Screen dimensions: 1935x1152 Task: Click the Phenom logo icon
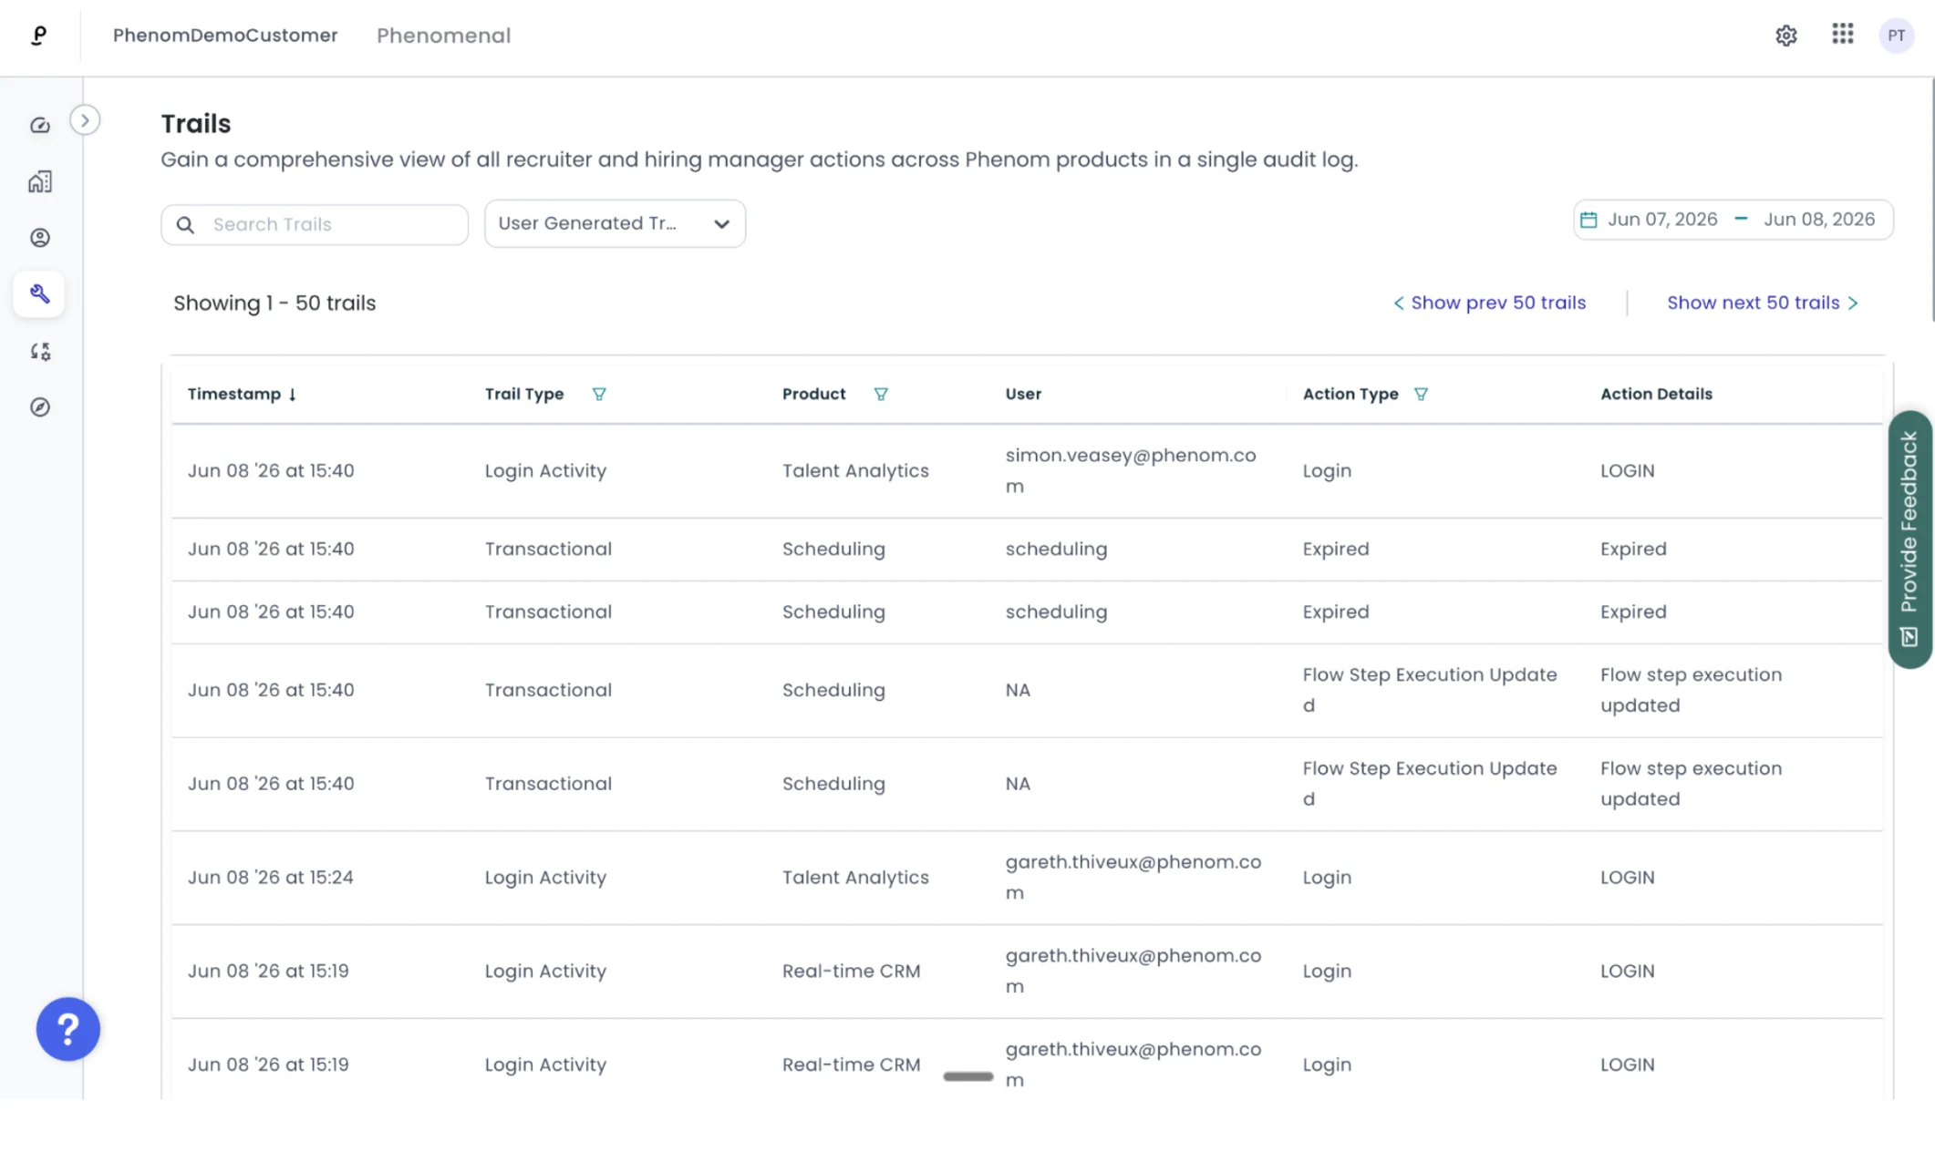pyautogui.click(x=38, y=36)
